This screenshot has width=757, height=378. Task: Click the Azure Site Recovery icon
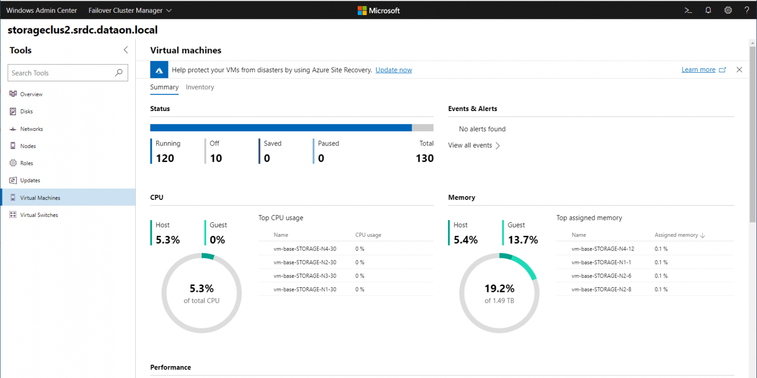(159, 70)
